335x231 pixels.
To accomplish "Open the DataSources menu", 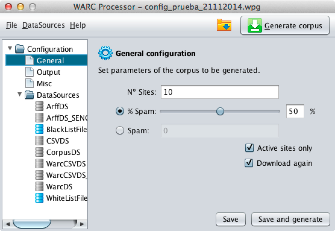I will coord(43,25).
